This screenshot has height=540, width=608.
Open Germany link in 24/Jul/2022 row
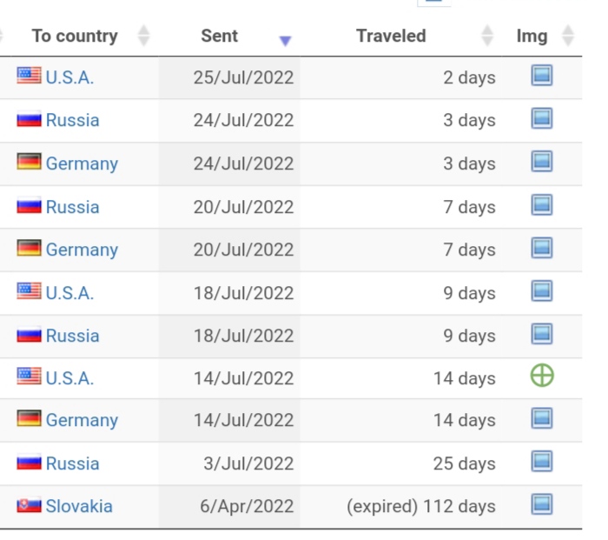tap(82, 163)
